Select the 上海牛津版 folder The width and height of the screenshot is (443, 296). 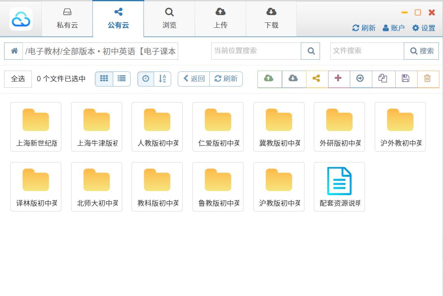click(x=96, y=127)
